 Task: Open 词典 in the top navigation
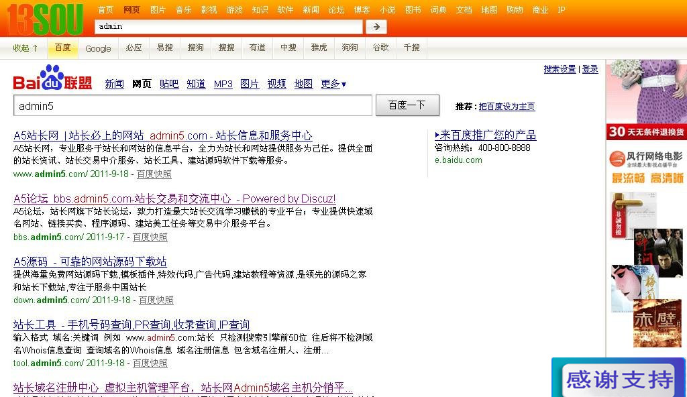438,9
